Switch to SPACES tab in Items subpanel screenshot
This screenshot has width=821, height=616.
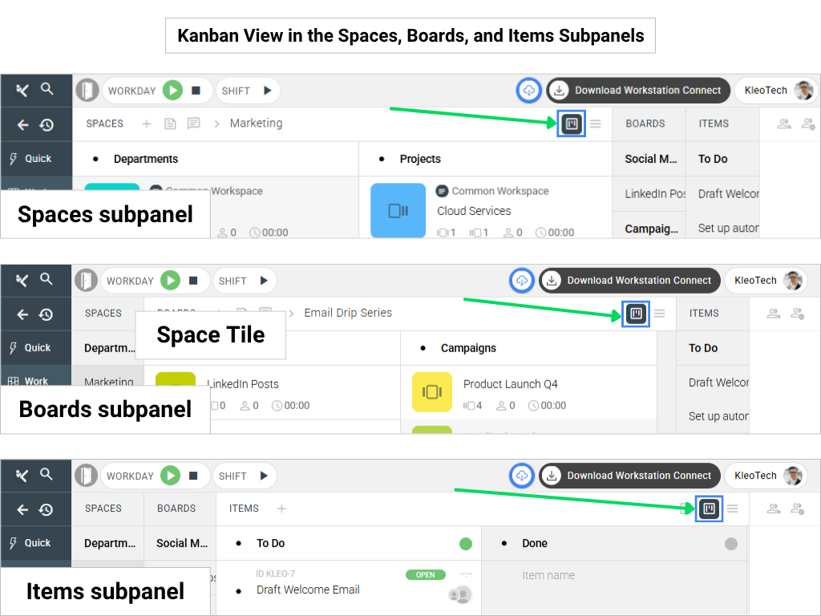(x=103, y=509)
